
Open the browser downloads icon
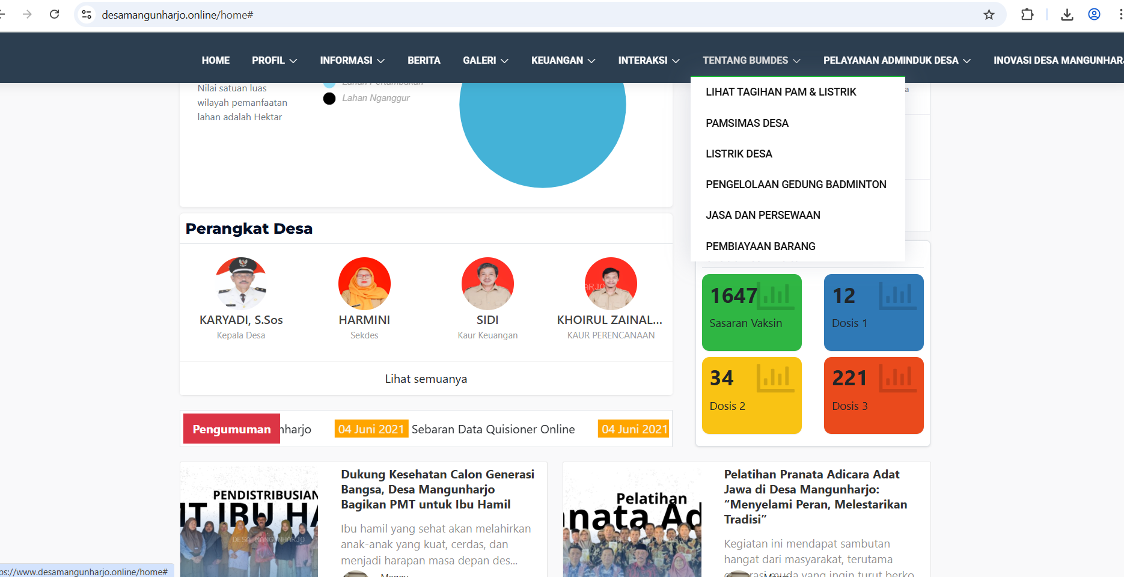coord(1067,14)
